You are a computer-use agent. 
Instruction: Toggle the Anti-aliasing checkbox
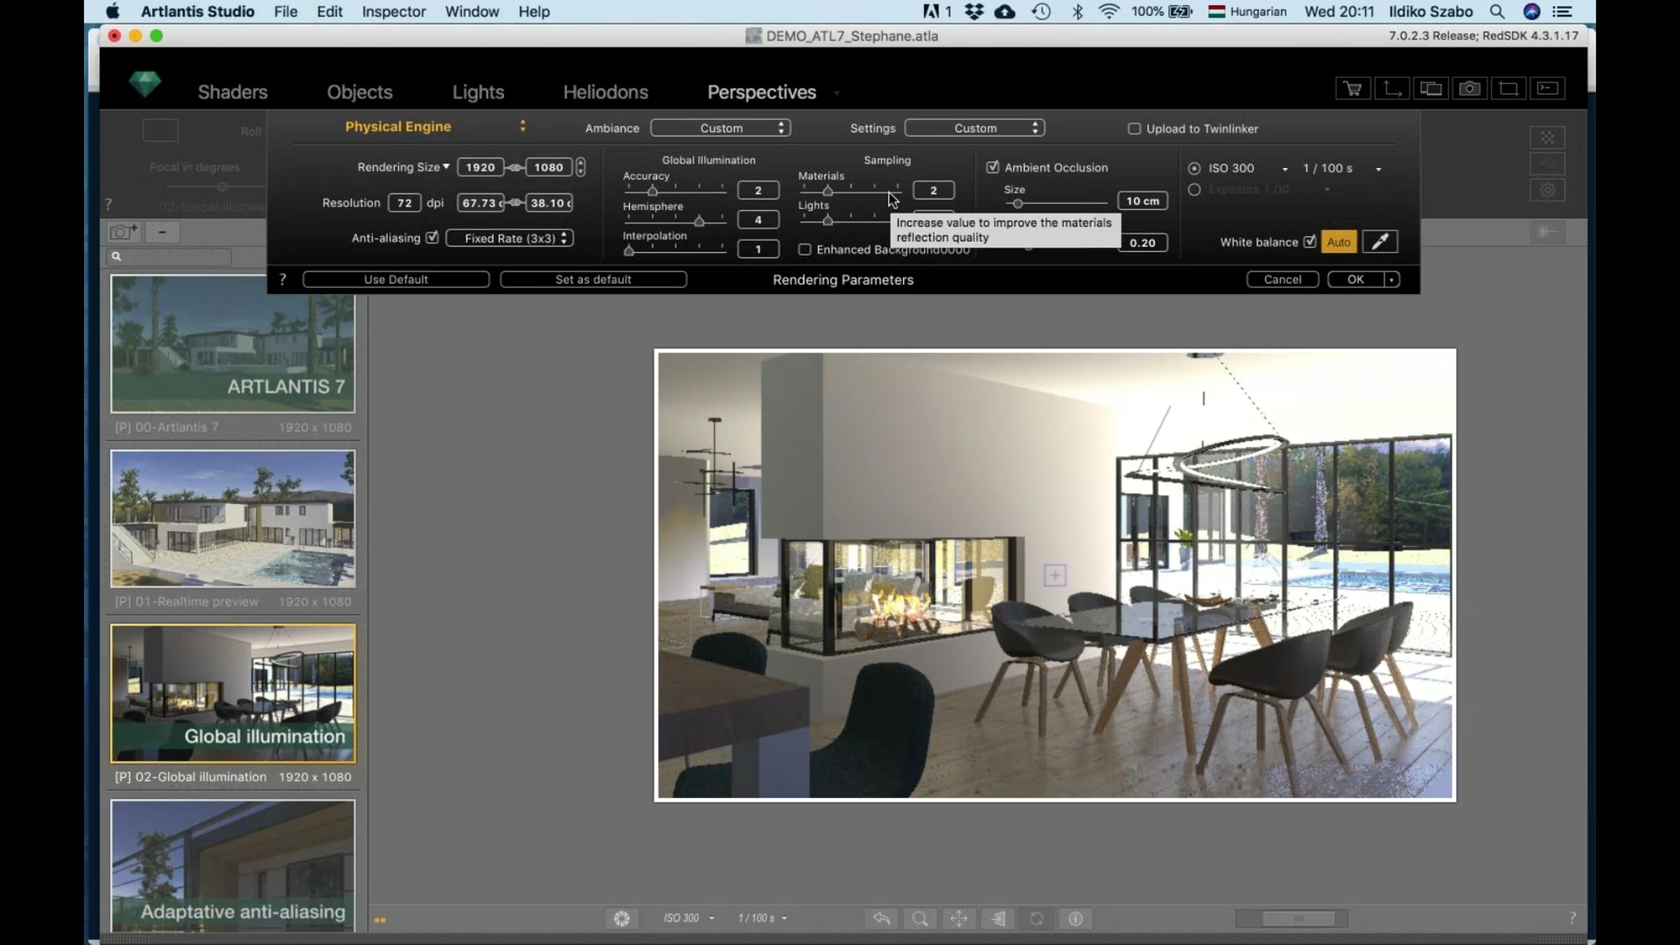(433, 238)
